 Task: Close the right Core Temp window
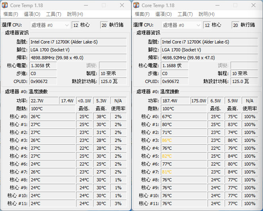click(253, 6)
